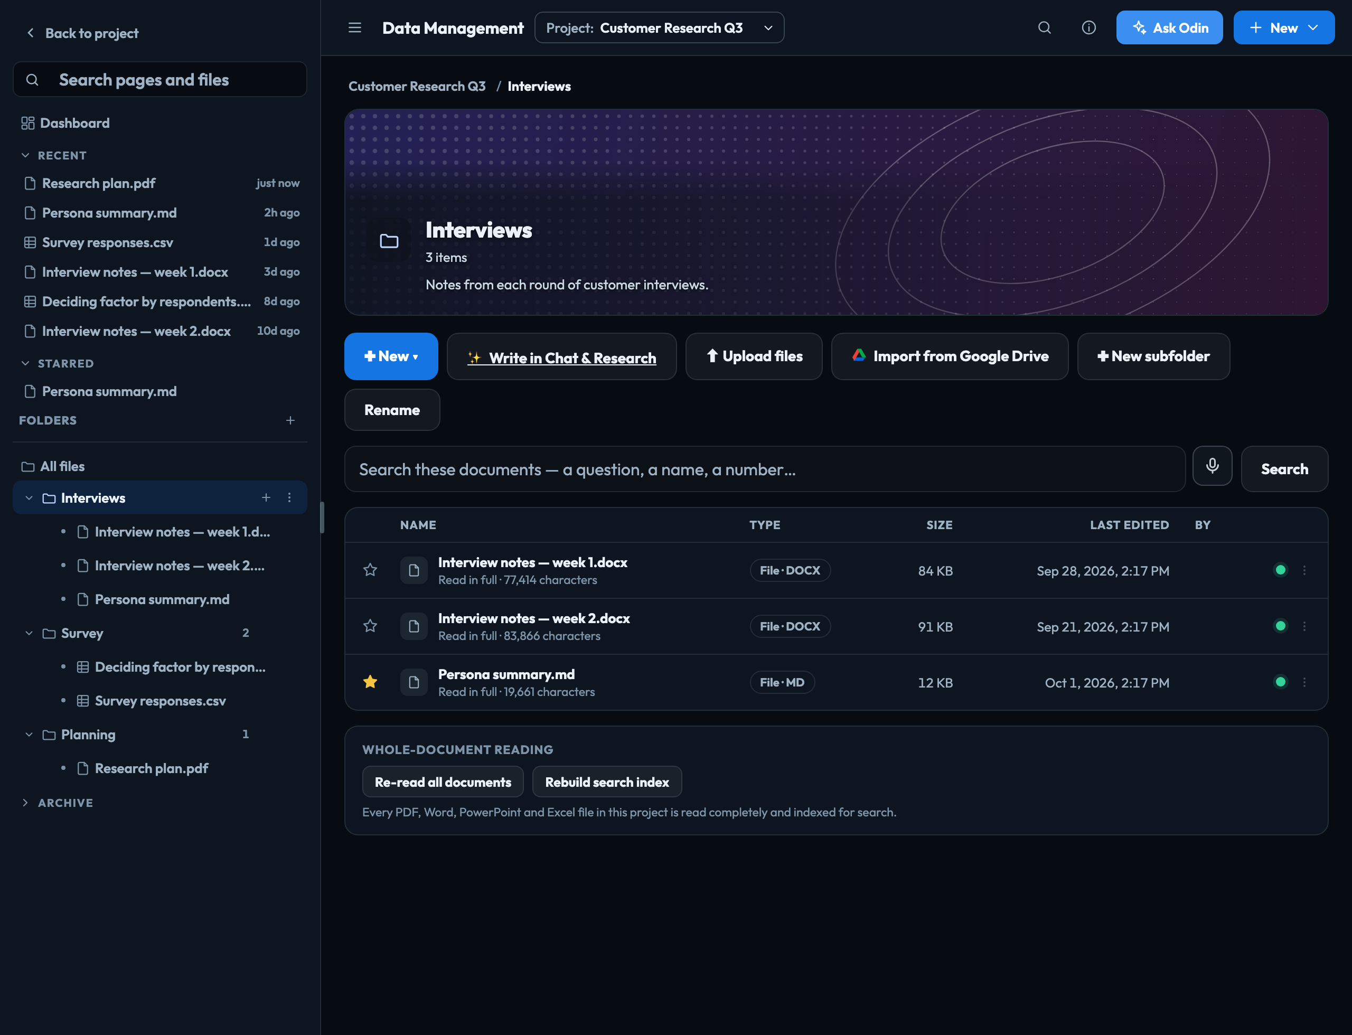Open the blue +New dropdown below banner
This screenshot has width=1352, height=1035.
391,356
